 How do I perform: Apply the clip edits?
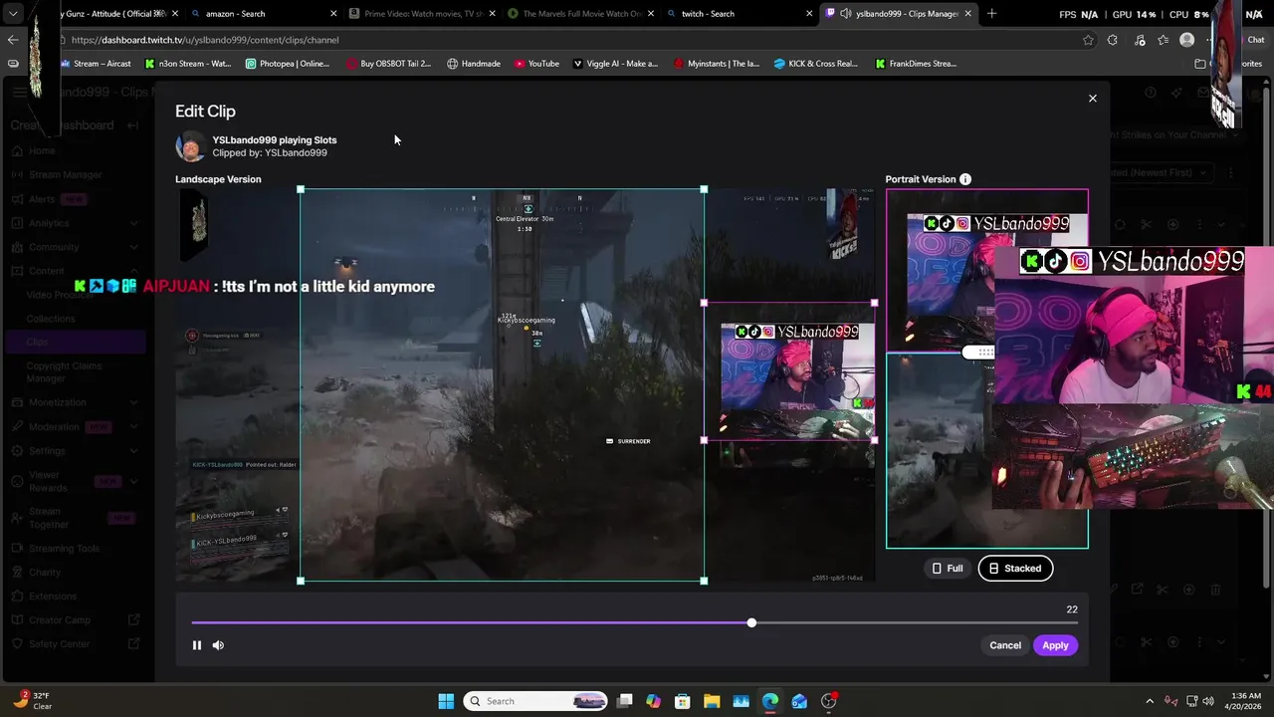(x=1055, y=645)
